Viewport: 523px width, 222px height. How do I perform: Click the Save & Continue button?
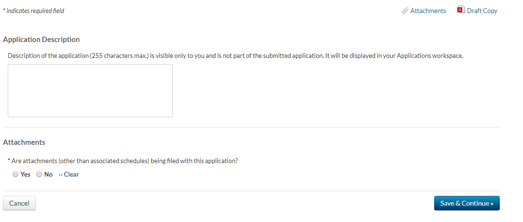[x=466, y=203]
